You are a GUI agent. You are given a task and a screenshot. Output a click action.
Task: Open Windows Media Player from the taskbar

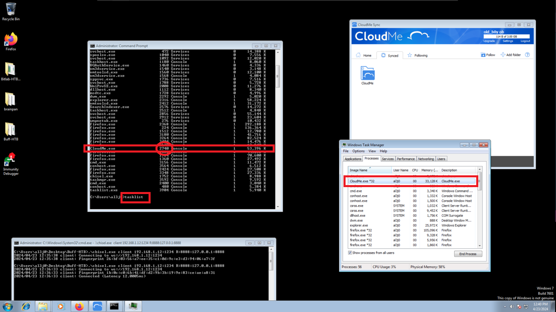tap(61, 306)
